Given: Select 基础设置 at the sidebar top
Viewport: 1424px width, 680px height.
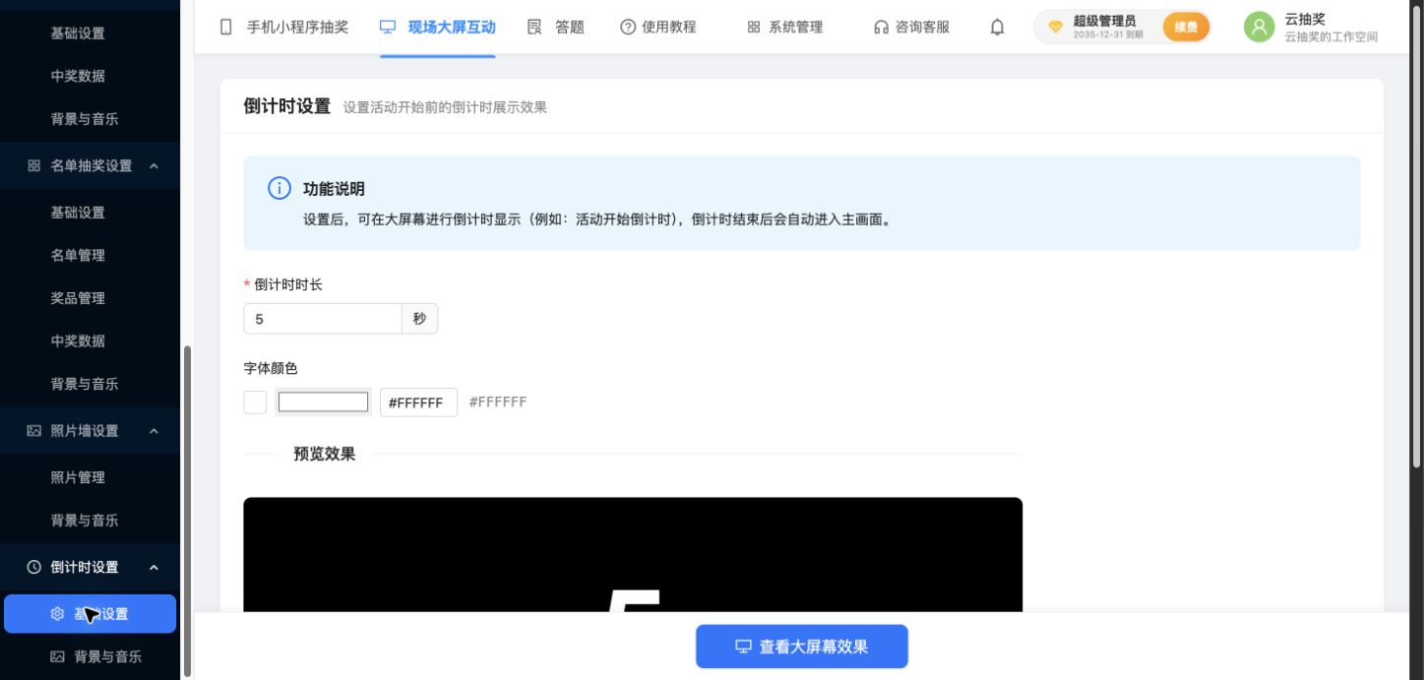Looking at the screenshot, I should coord(78,32).
